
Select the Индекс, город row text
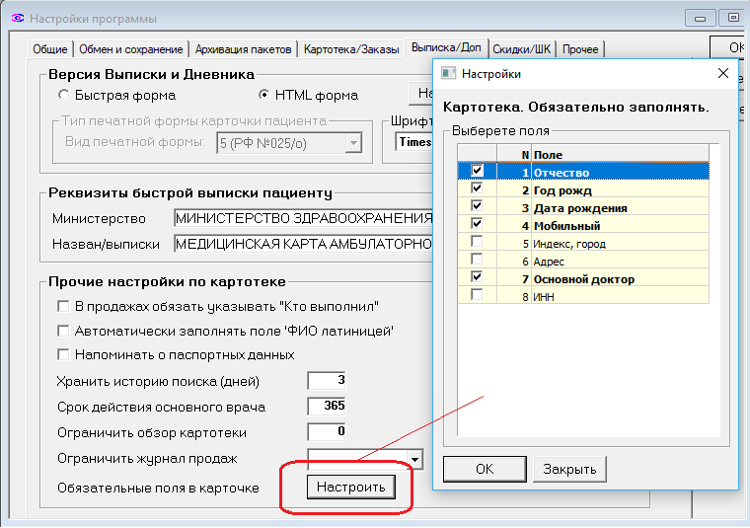tap(569, 244)
